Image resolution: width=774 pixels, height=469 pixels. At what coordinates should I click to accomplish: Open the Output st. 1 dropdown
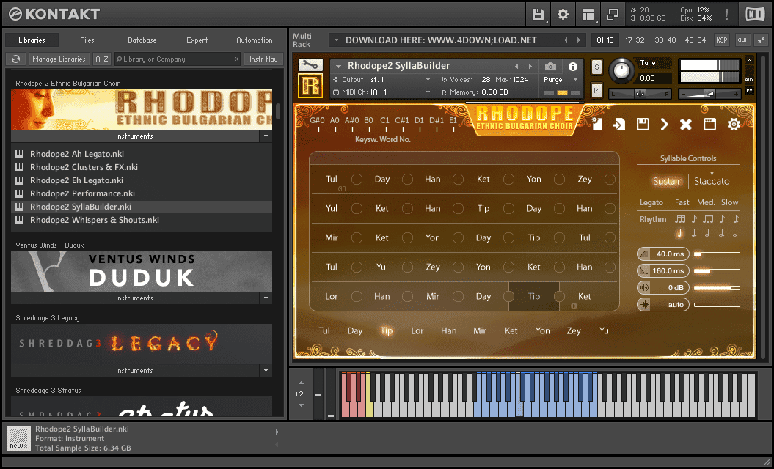[428, 79]
